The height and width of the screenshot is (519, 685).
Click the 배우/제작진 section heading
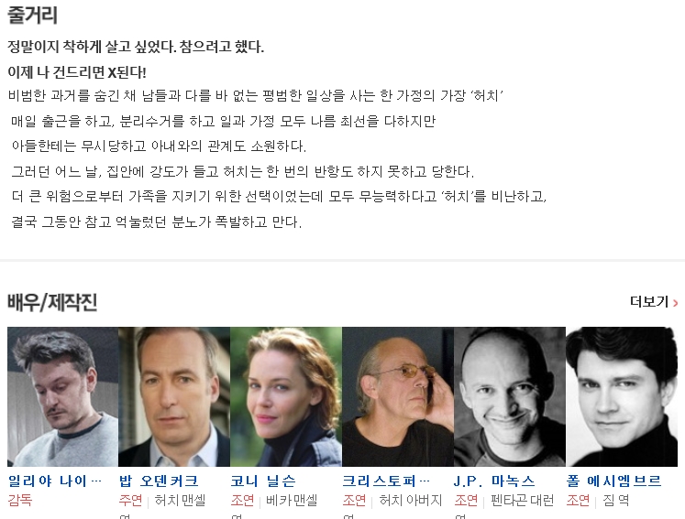click(x=52, y=302)
